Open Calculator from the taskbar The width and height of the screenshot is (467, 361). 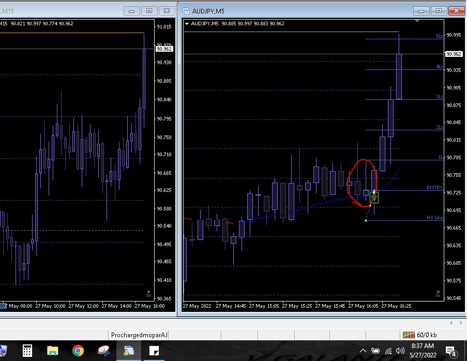[27, 351]
